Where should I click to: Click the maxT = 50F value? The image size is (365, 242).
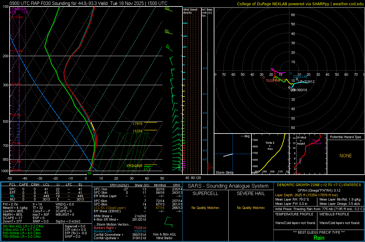41,214
